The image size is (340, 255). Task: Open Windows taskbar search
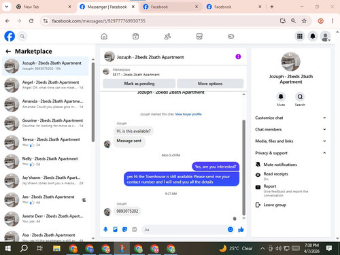[x=24, y=248]
